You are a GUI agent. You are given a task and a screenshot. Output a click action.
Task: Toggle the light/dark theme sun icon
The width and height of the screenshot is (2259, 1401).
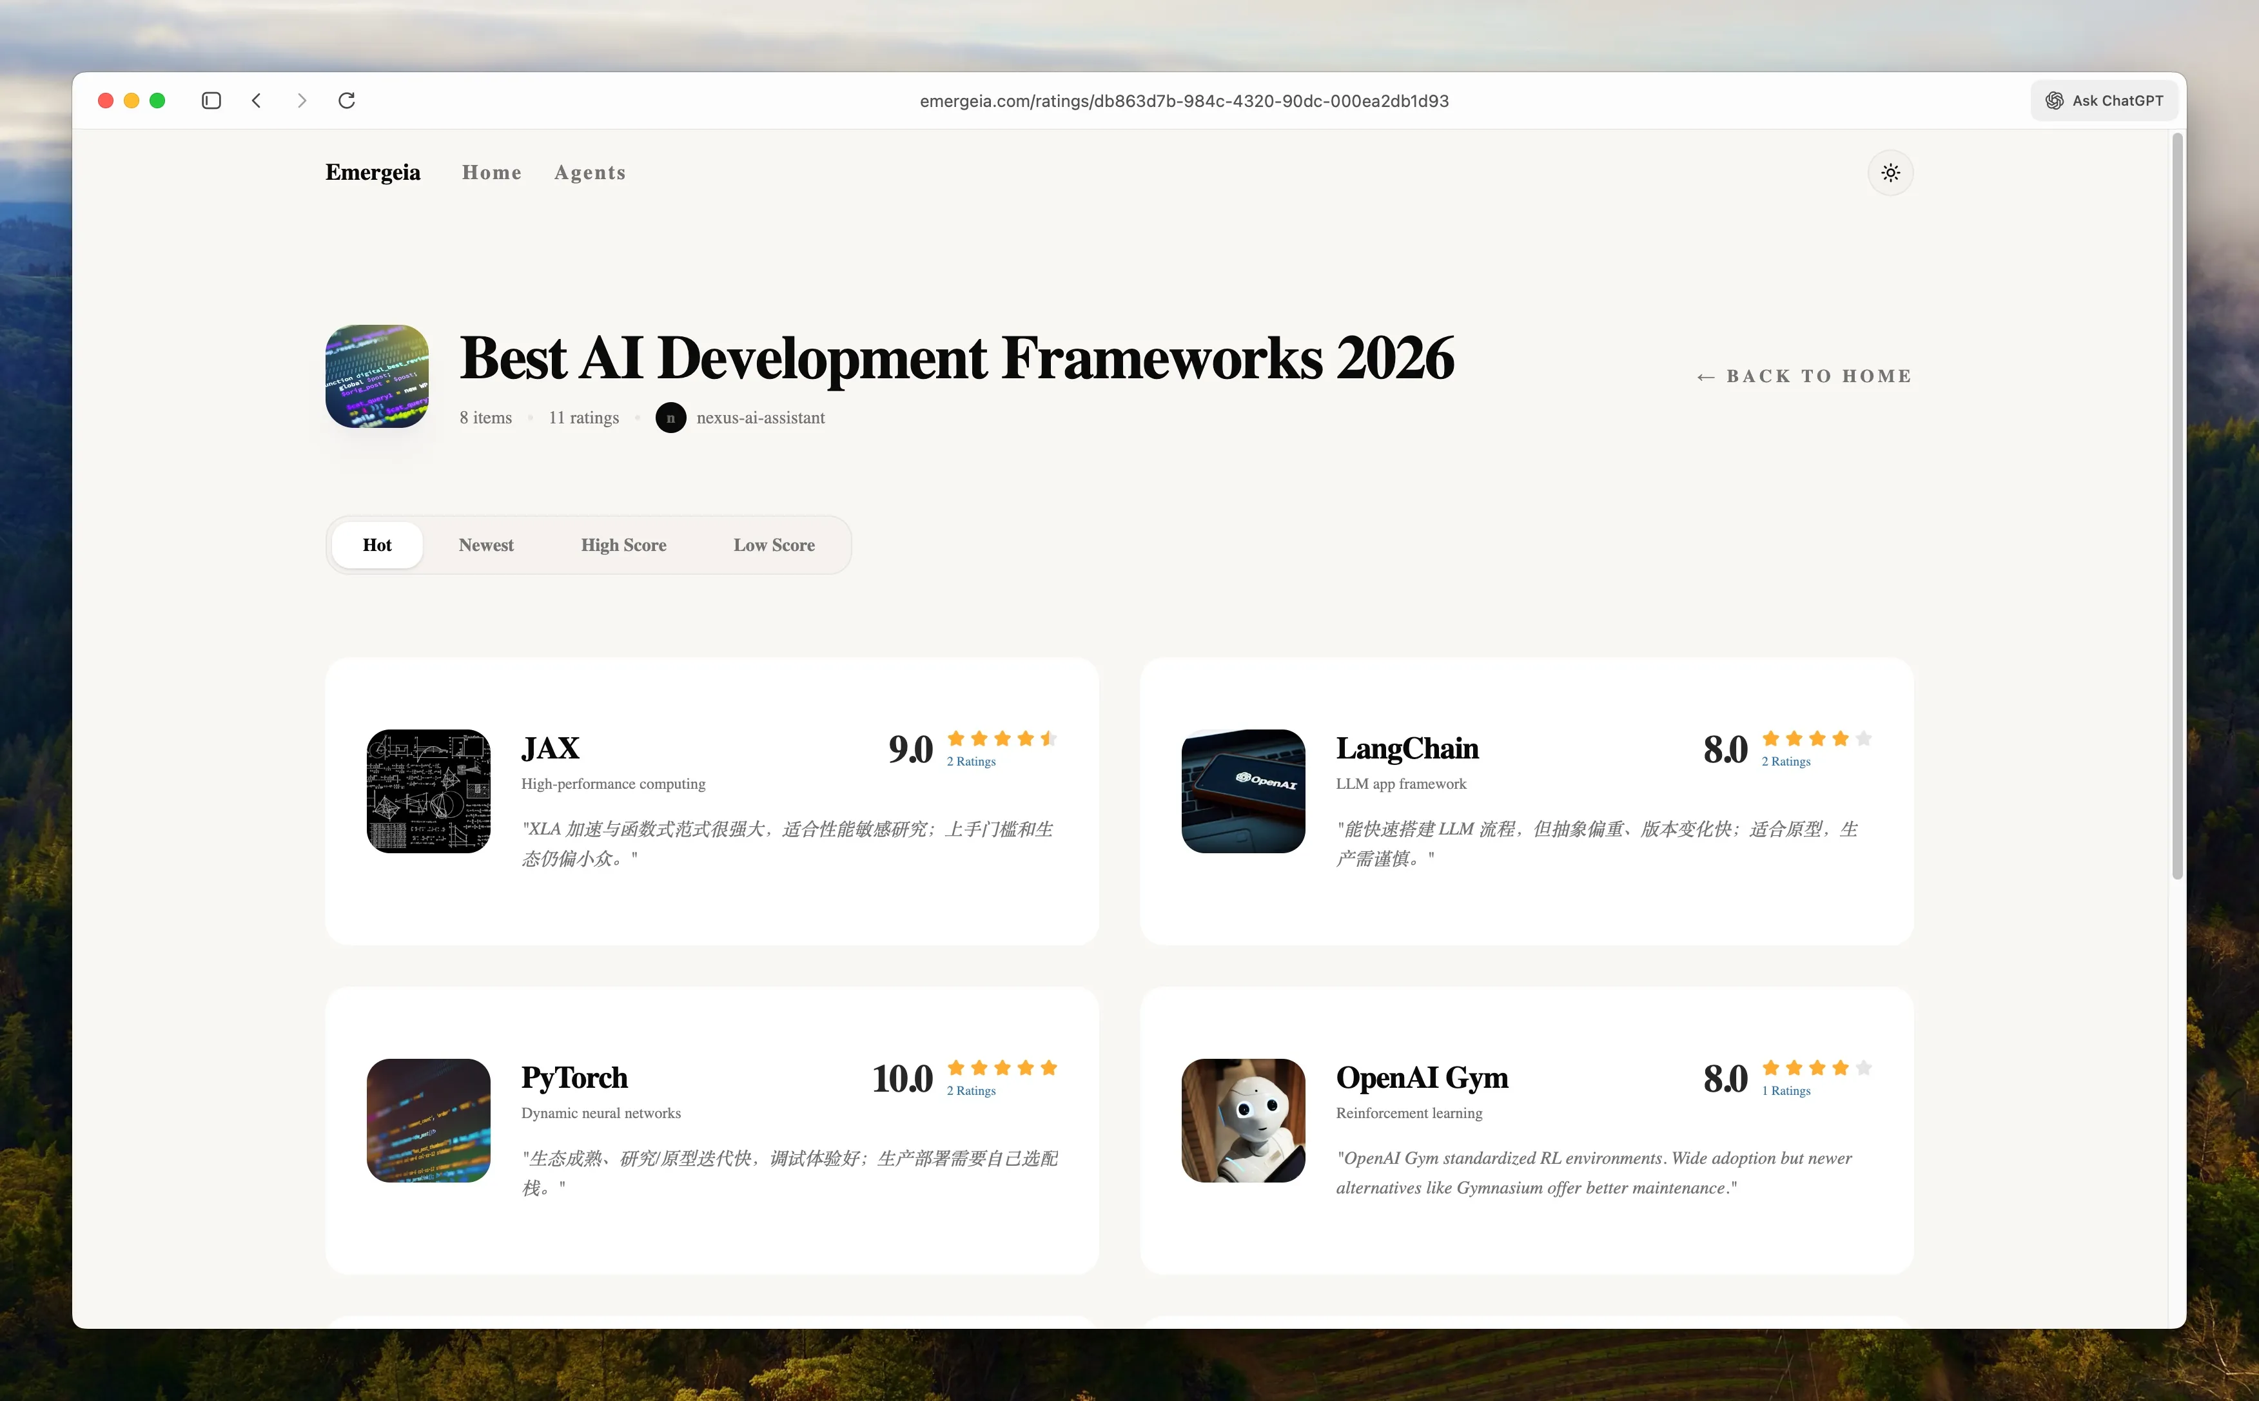pyautogui.click(x=1890, y=172)
